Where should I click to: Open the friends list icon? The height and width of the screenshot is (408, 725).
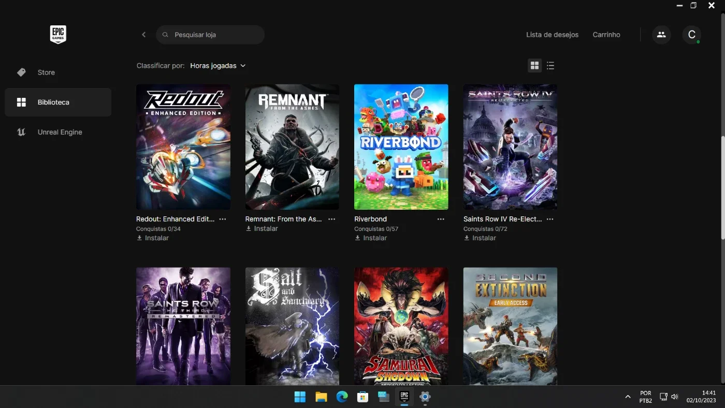coord(661,35)
